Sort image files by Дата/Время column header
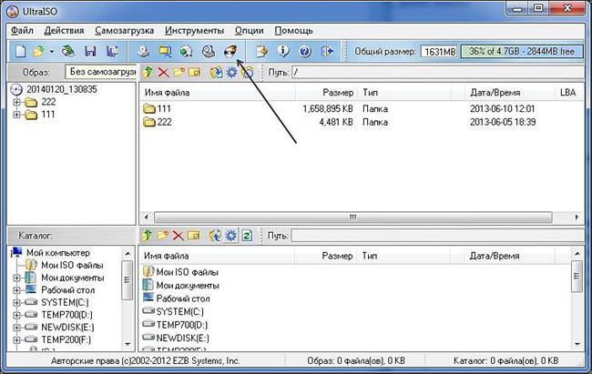The height and width of the screenshot is (374, 592). click(509, 93)
